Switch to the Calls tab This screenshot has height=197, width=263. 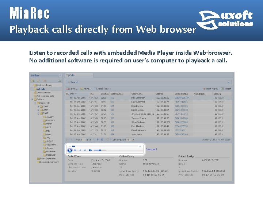pos(79,76)
